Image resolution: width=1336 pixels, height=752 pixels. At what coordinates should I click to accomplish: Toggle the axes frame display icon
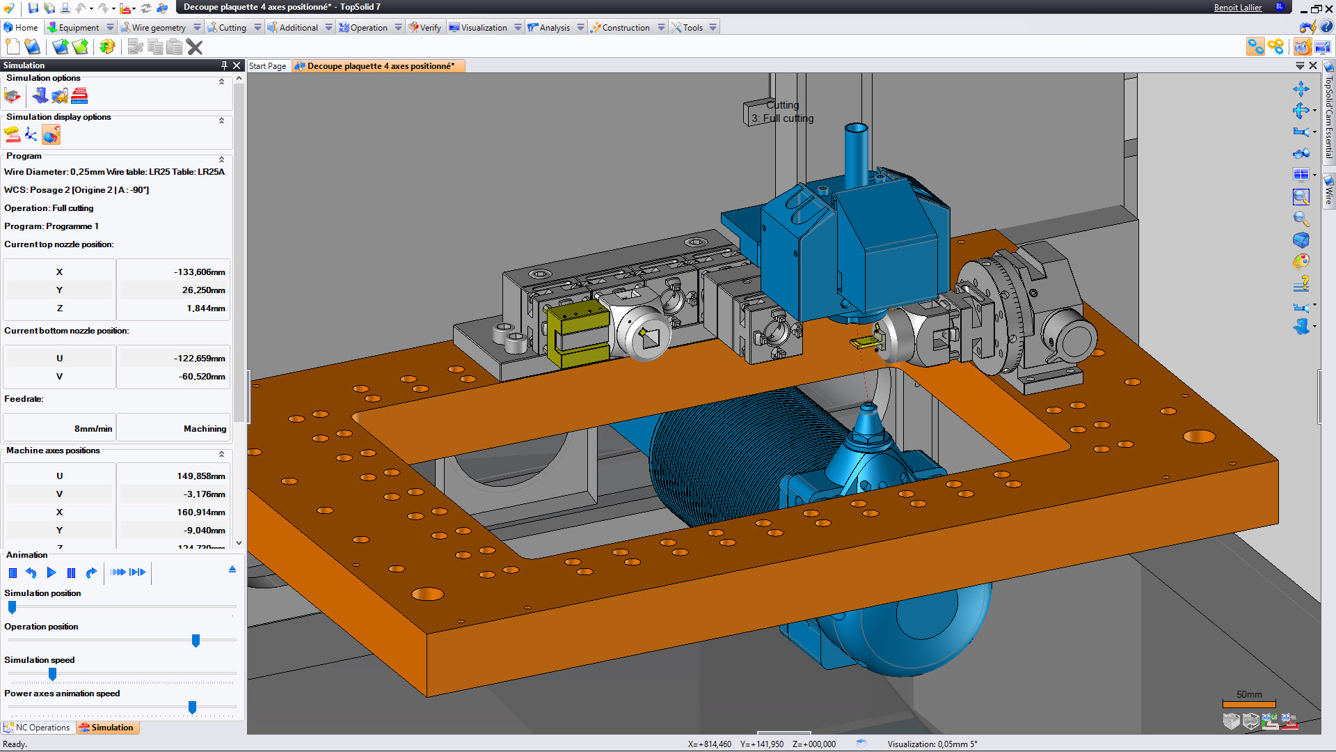[31, 135]
